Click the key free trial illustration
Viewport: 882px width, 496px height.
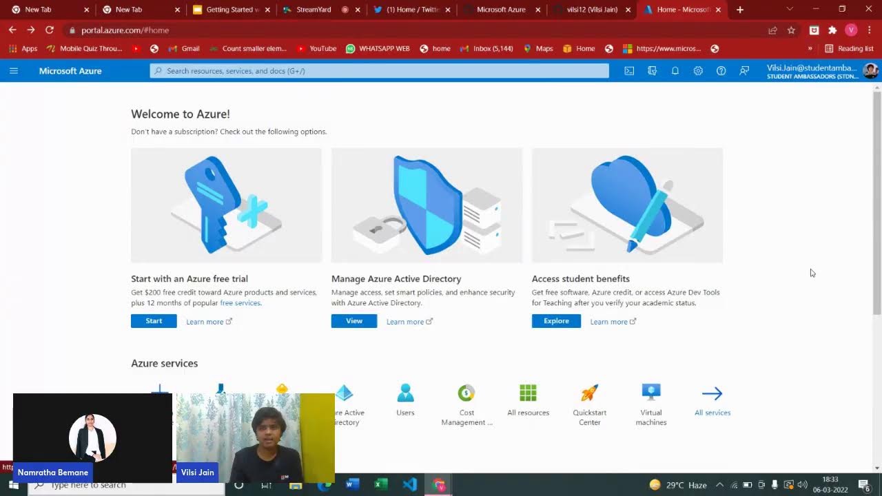pyautogui.click(x=226, y=205)
